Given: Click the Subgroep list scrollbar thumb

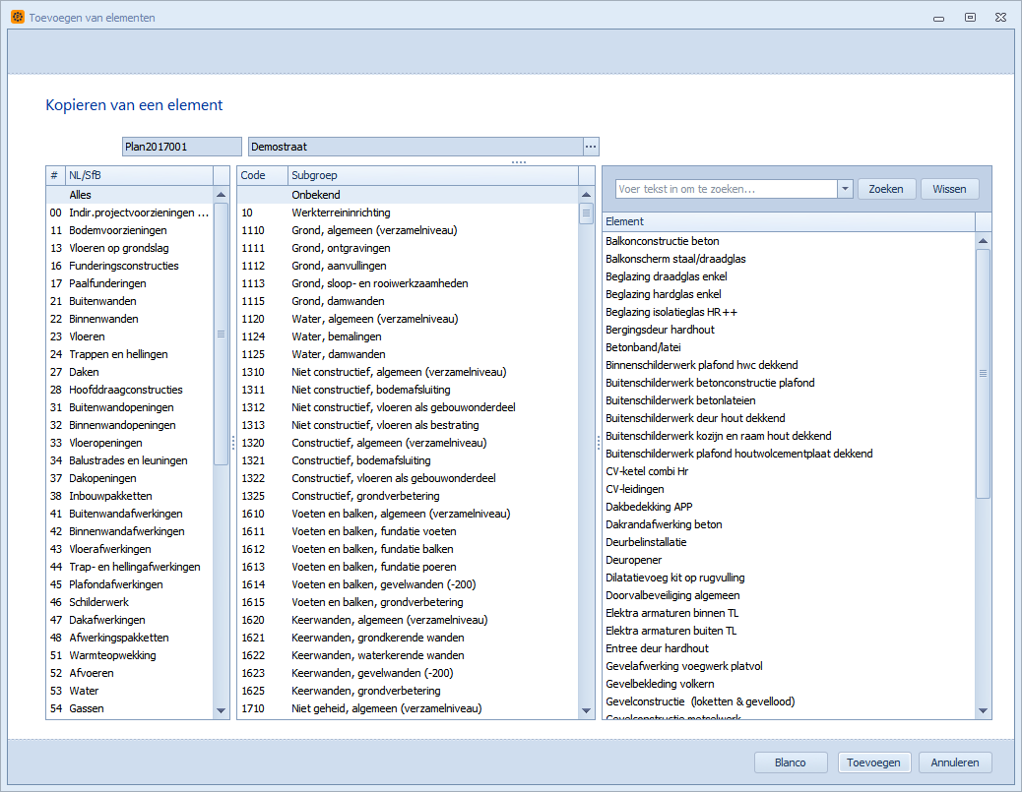Looking at the screenshot, I should coord(586,213).
